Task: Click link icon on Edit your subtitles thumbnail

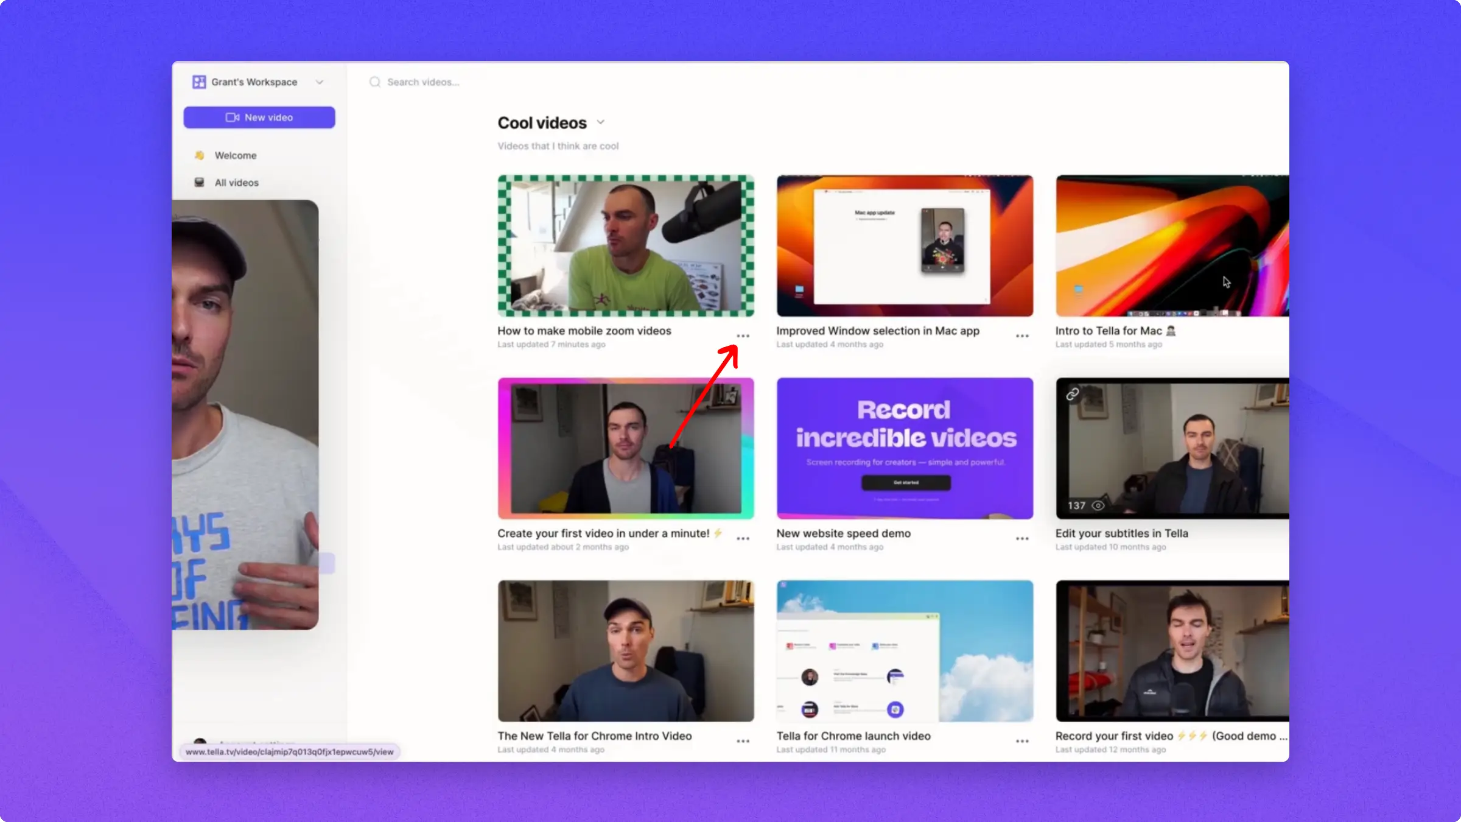Action: click(x=1073, y=395)
